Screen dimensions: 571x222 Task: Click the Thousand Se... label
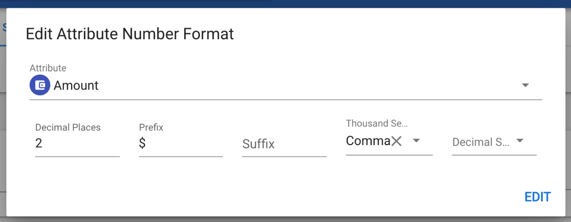376,123
